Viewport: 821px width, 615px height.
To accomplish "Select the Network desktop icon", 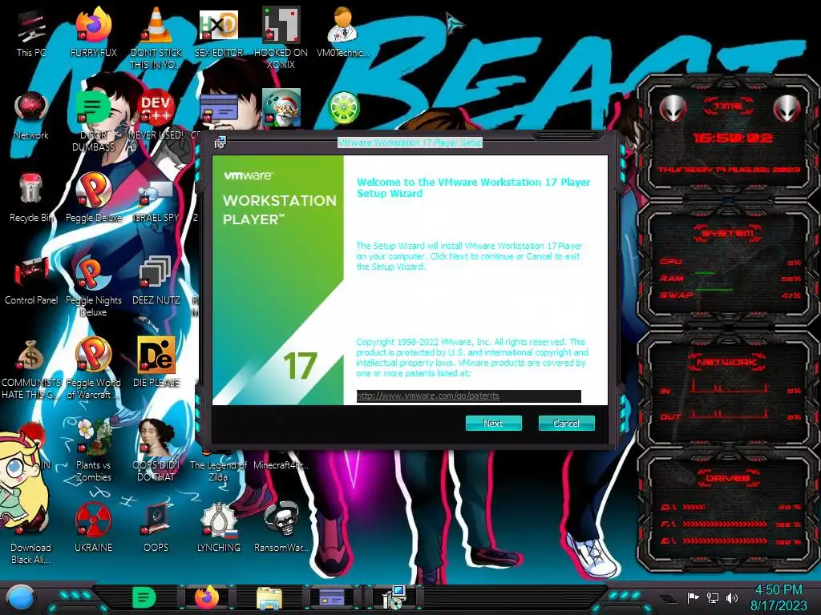I will click(31, 115).
